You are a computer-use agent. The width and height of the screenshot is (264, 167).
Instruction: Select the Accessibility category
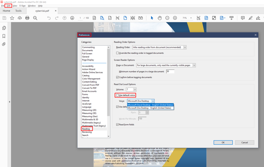[88, 66]
